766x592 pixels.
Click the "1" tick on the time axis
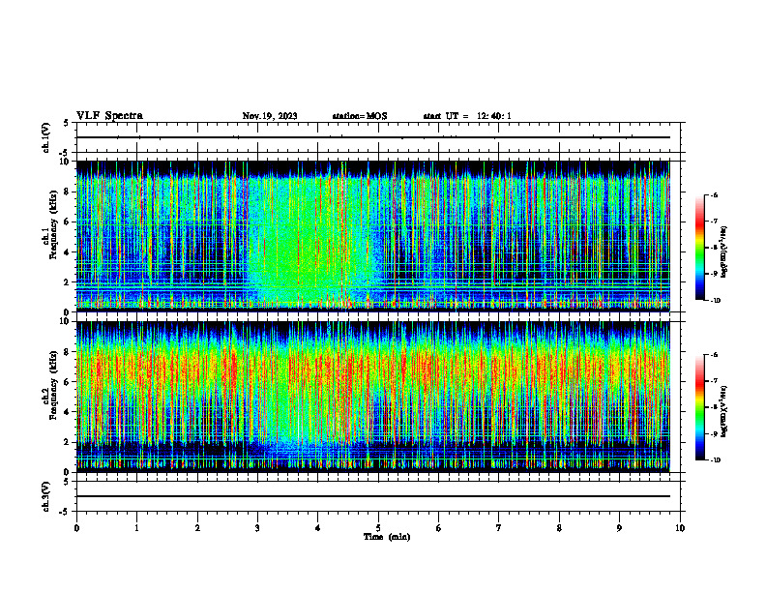(x=136, y=528)
